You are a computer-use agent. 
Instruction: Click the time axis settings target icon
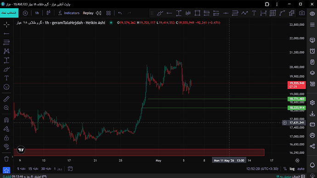(297, 161)
